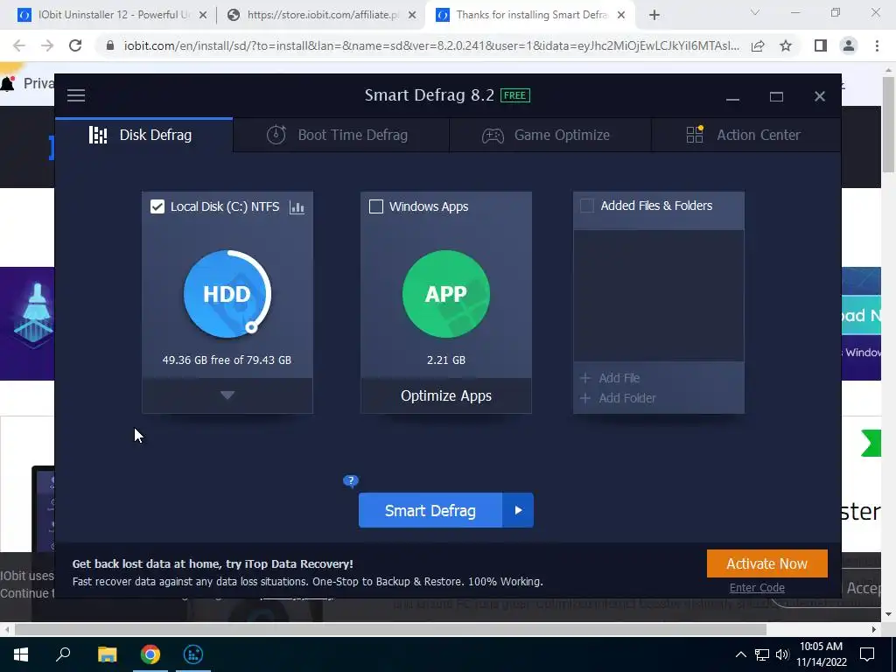Check the Added Files & Folders checkbox
Viewport: 896px width, 672px height.
(x=587, y=206)
